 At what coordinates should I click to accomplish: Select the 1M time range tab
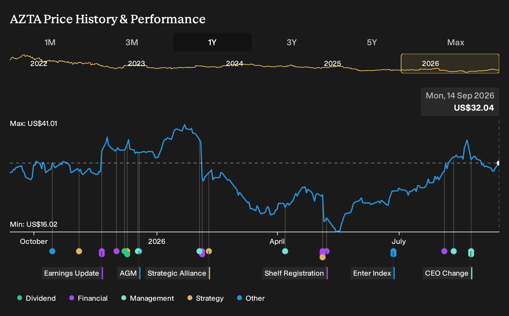[50, 42]
